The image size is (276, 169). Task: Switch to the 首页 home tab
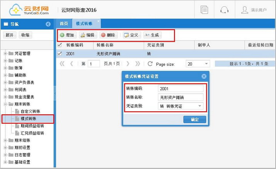point(64,24)
